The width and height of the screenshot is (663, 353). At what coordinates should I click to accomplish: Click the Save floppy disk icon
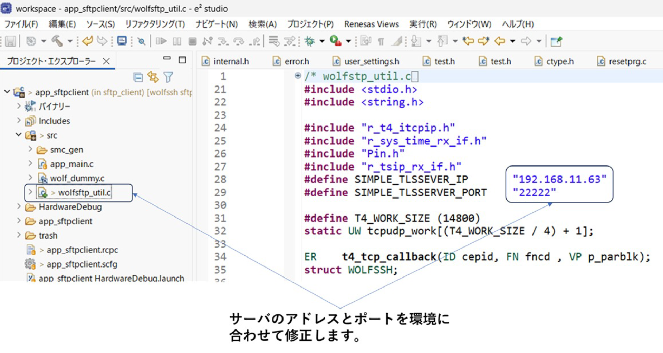(x=10, y=41)
